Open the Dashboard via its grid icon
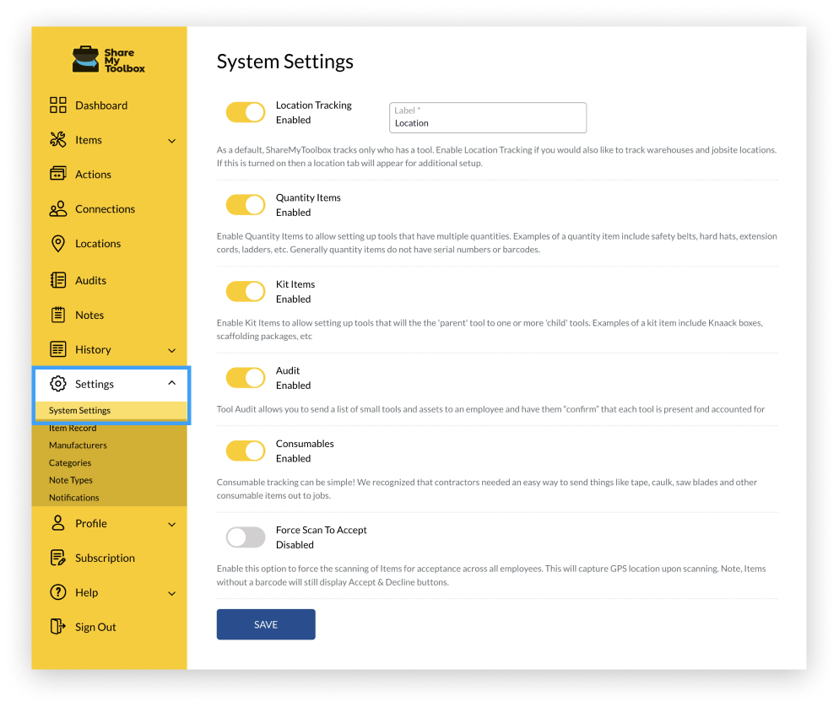The image size is (839, 707). point(57,105)
